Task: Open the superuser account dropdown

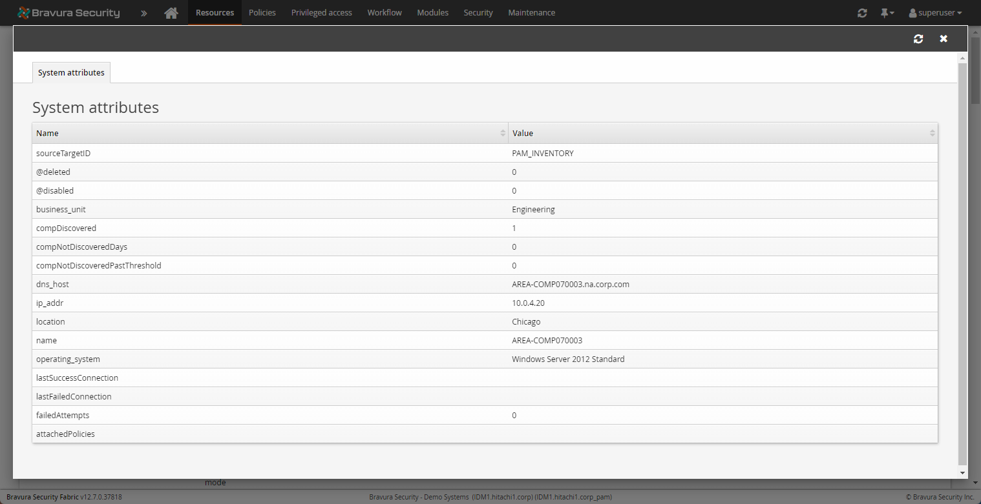Action: [935, 12]
